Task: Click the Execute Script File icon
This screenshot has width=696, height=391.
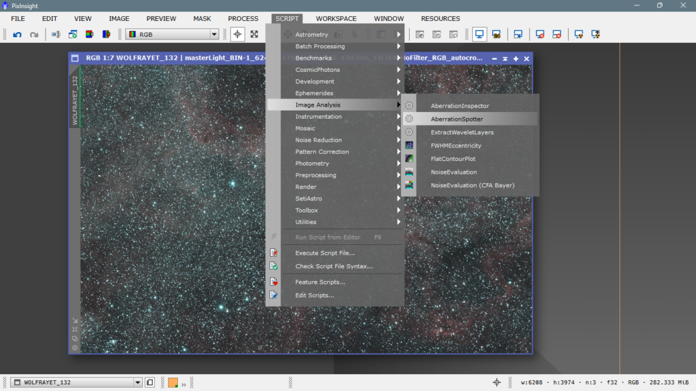Action: pos(273,253)
